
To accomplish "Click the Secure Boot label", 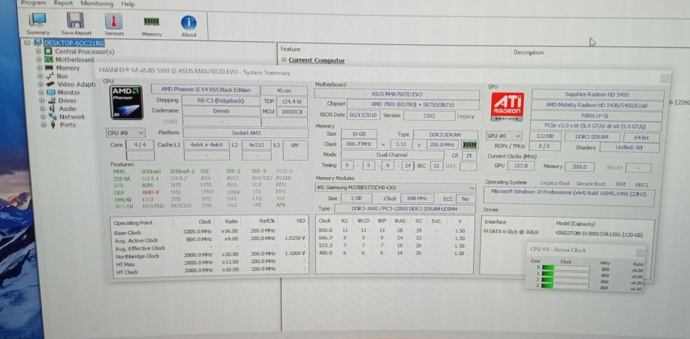I will [591, 184].
